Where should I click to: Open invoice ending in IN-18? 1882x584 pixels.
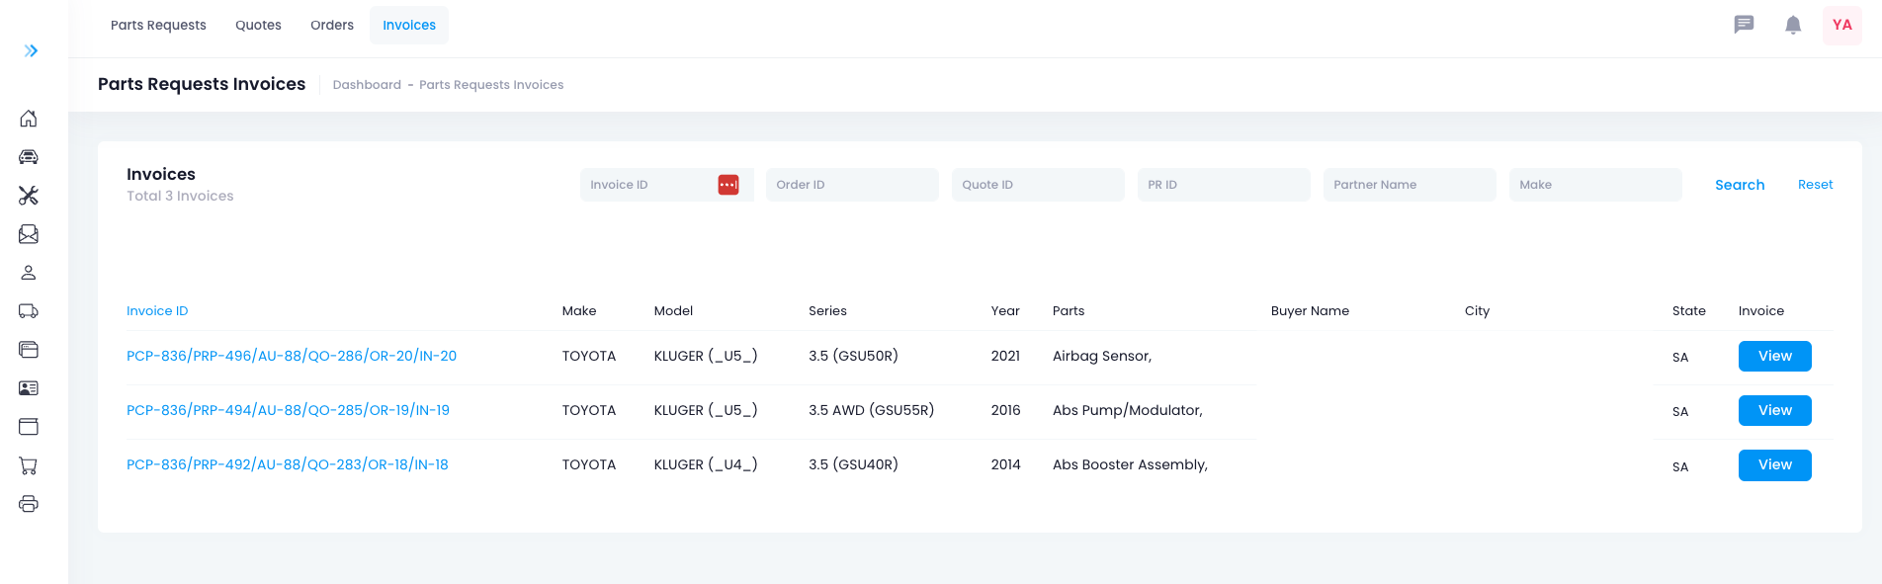pyautogui.click(x=288, y=464)
